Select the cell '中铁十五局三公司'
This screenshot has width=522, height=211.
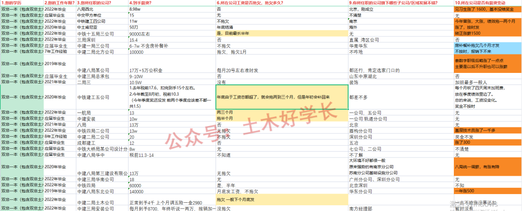102,34
